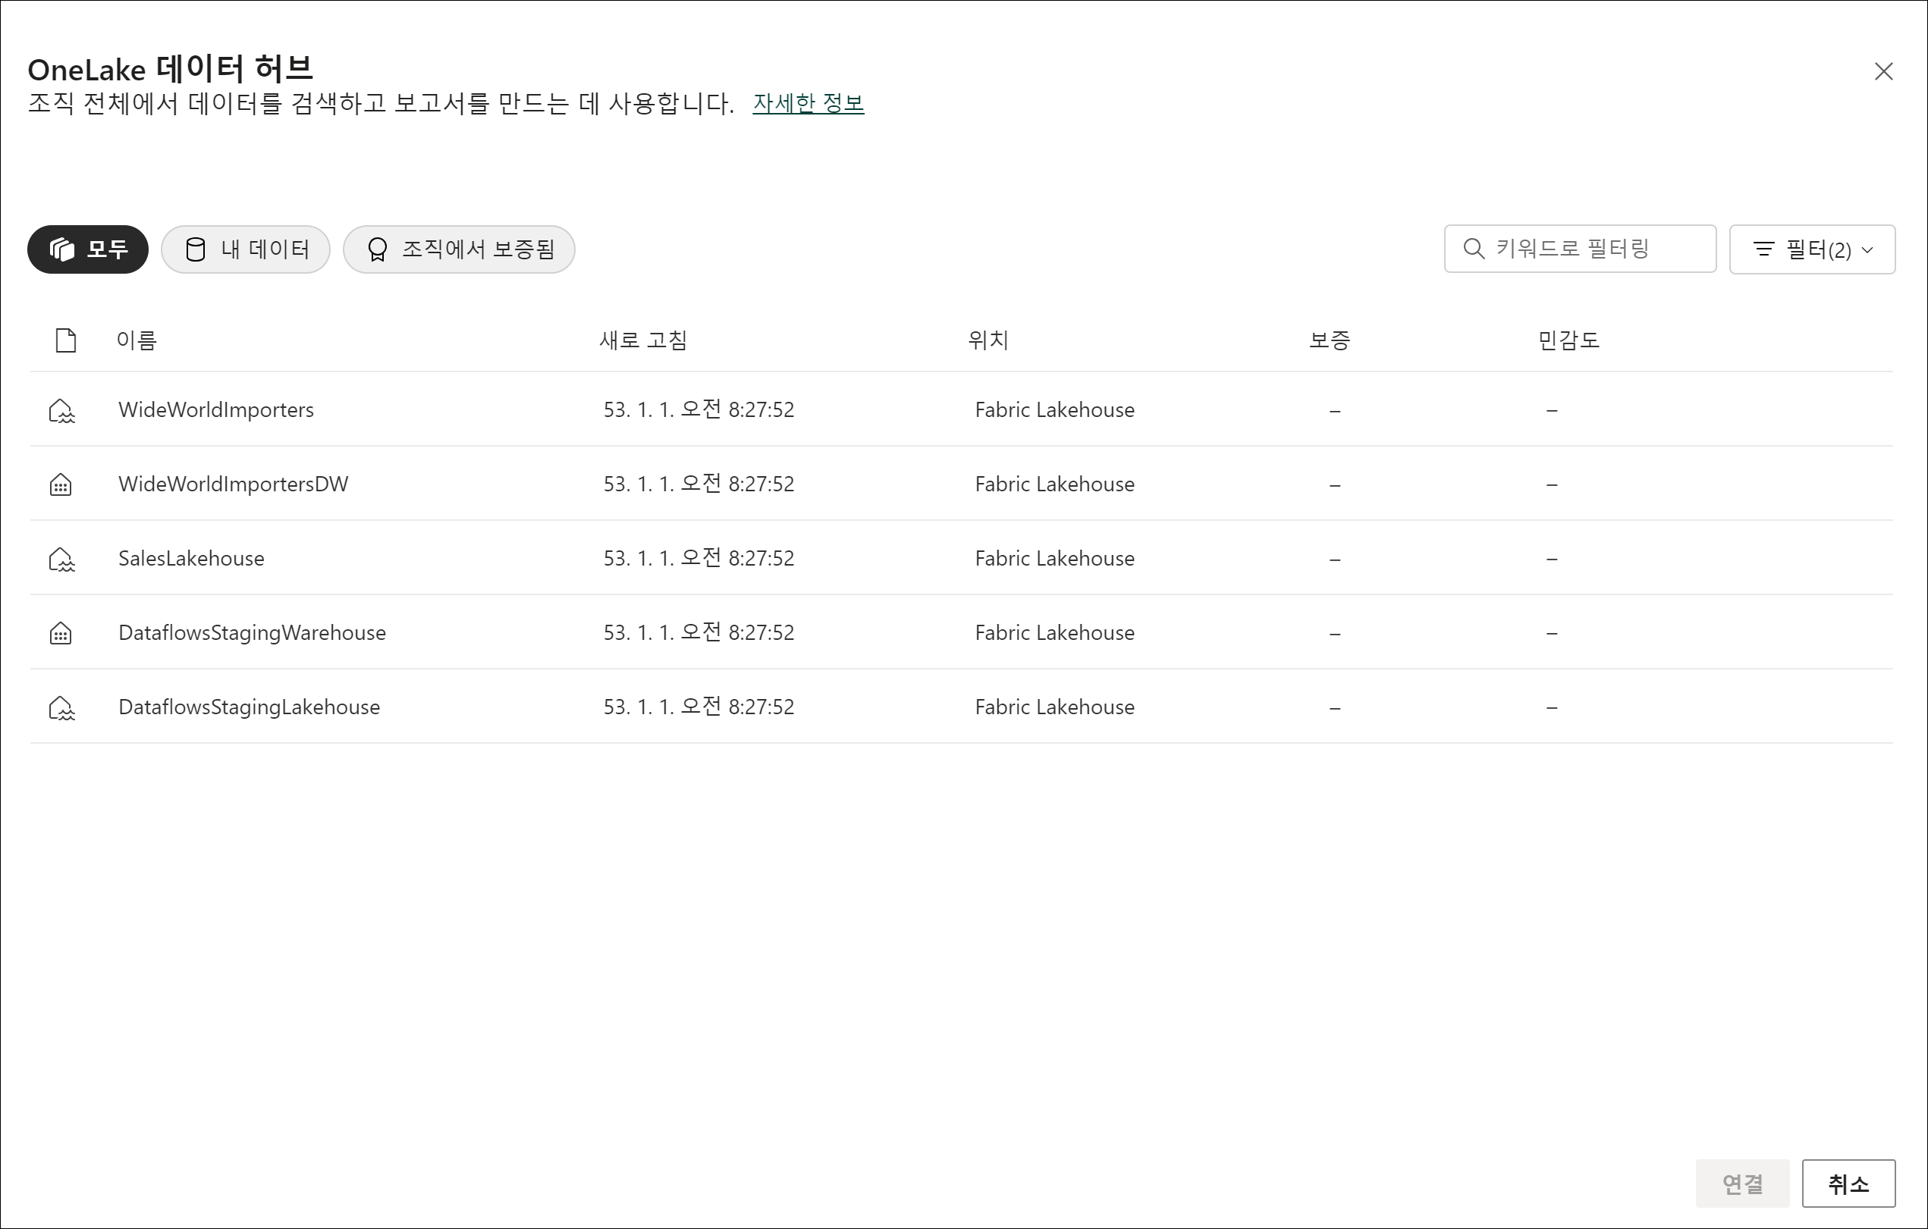Close the OneLake data hub dialog
The image size is (1928, 1229).
1883,72
